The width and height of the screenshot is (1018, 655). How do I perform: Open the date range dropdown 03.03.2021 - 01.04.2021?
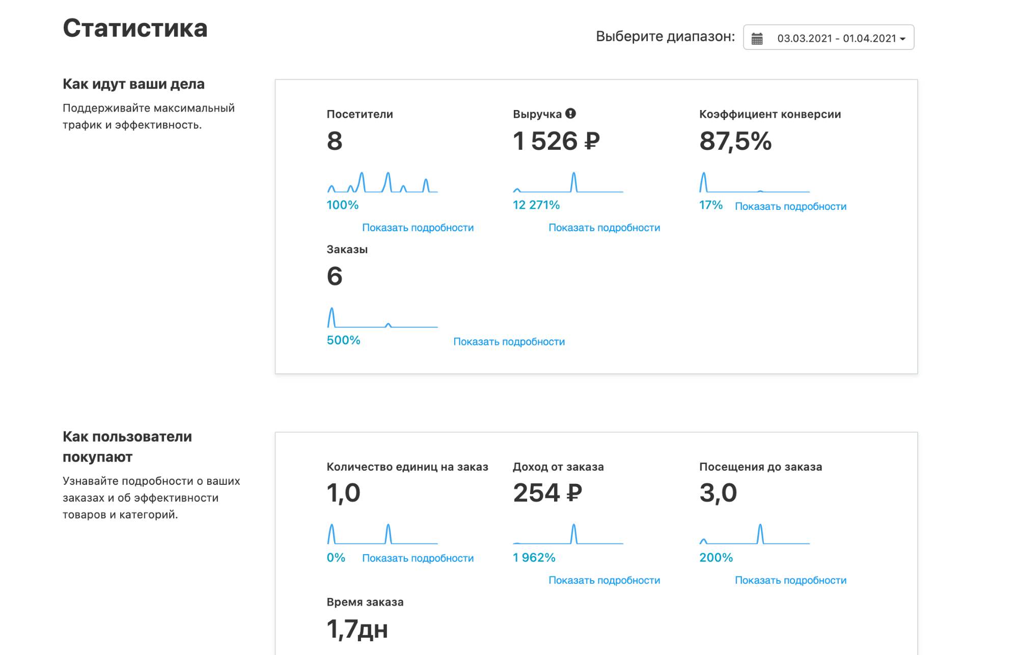pos(829,37)
